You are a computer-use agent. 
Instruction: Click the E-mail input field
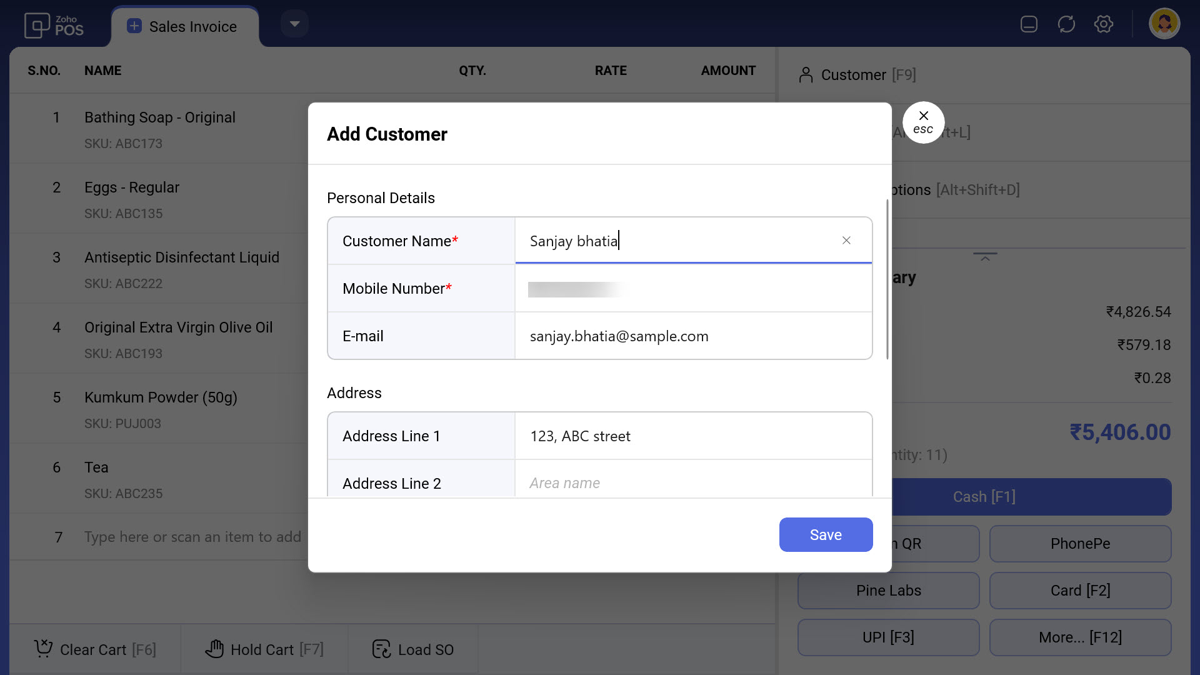(692, 336)
